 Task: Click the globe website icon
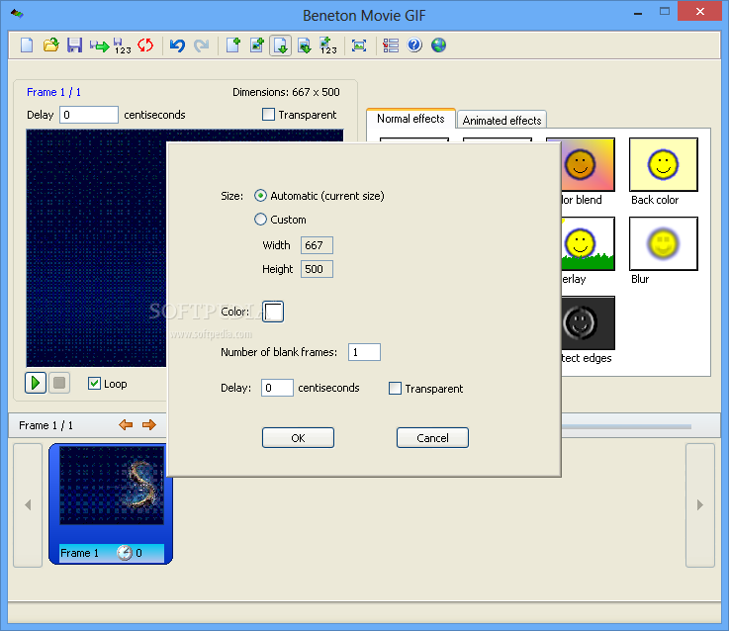(438, 45)
